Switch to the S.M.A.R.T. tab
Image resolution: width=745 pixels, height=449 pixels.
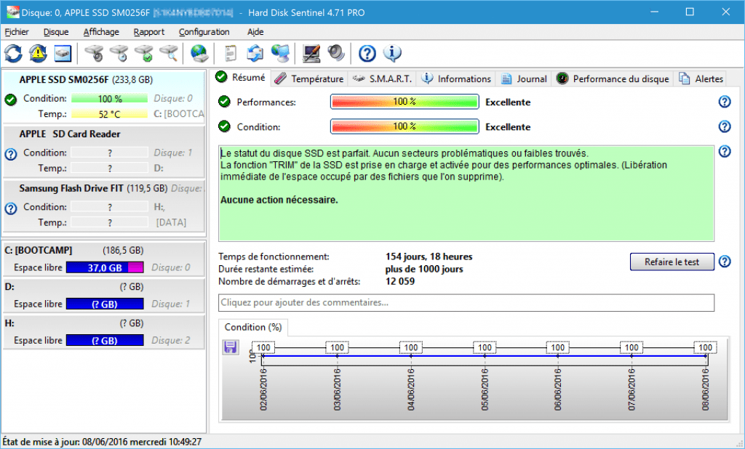pyautogui.click(x=383, y=78)
